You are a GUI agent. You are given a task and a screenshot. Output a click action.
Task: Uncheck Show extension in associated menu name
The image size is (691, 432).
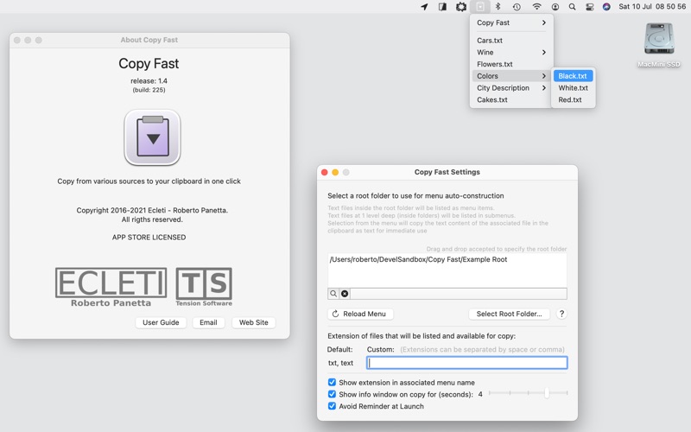(x=332, y=382)
